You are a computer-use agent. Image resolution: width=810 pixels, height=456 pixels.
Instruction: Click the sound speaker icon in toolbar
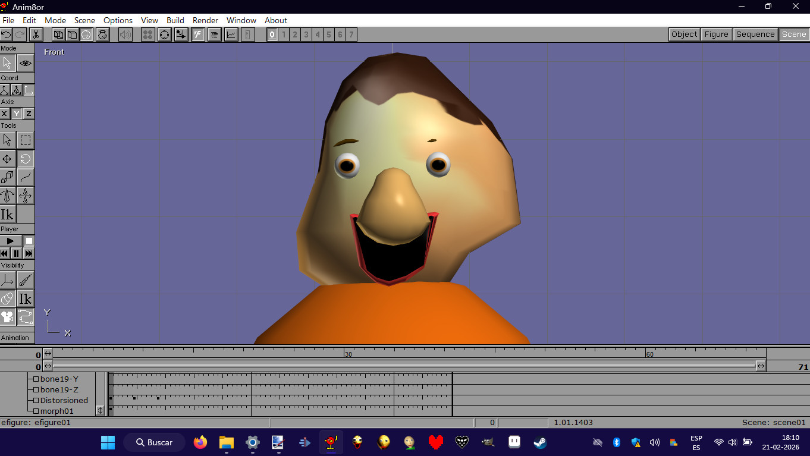click(x=125, y=34)
